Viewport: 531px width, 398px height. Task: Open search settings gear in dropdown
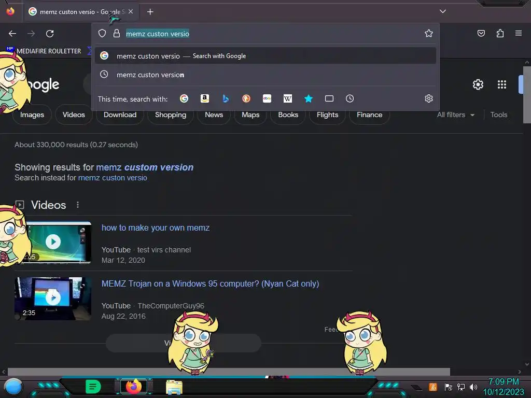pyautogui.click(x=429, y=98)
